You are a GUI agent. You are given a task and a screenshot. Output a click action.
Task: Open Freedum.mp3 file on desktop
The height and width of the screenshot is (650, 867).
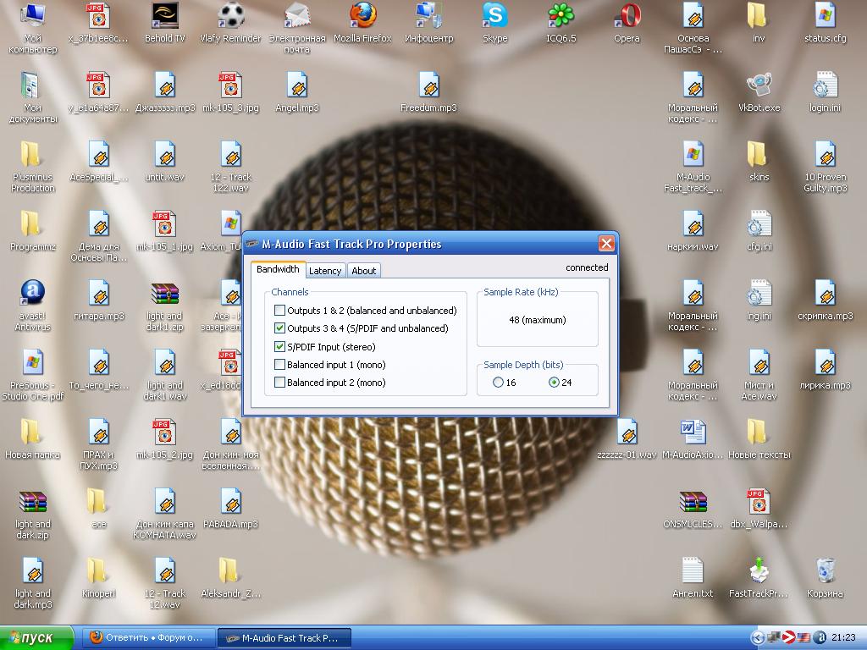tap(428, 85)
